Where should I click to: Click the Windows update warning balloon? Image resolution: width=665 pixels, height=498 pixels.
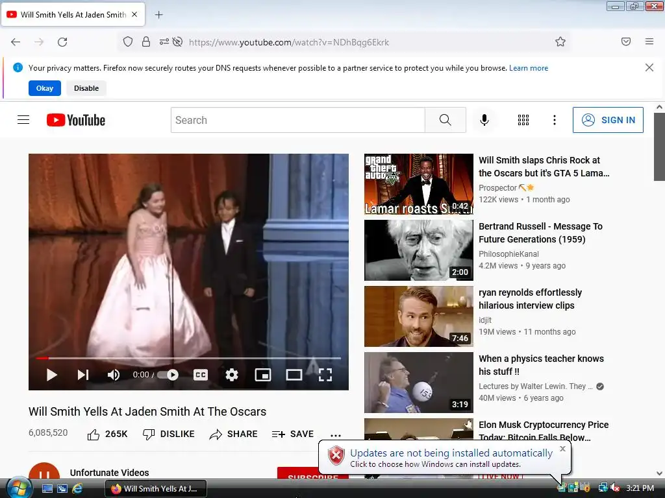click(x=444, y=458)
